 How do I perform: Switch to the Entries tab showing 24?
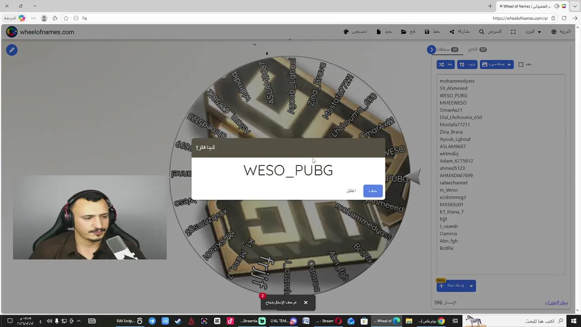(x=448, y=50)
